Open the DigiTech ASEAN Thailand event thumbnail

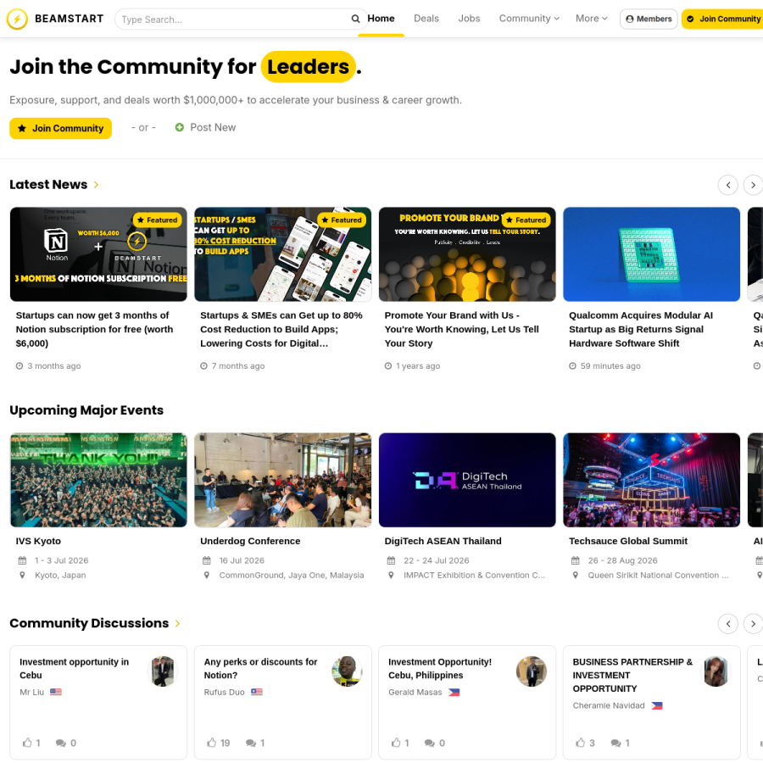467,480
